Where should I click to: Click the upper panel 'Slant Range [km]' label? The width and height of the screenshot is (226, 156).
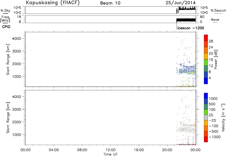8,59
